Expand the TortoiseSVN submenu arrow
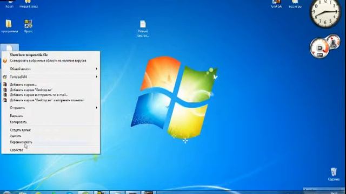The image size is (346, 194). pyautogui.click(x=96, y=77)
